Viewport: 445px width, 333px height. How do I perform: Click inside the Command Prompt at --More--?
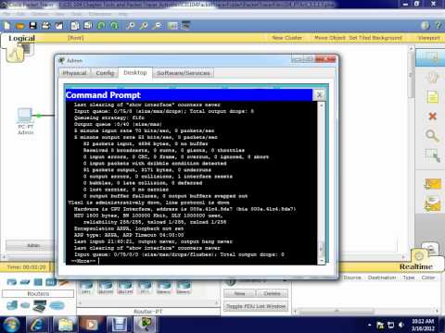point(83,261)
